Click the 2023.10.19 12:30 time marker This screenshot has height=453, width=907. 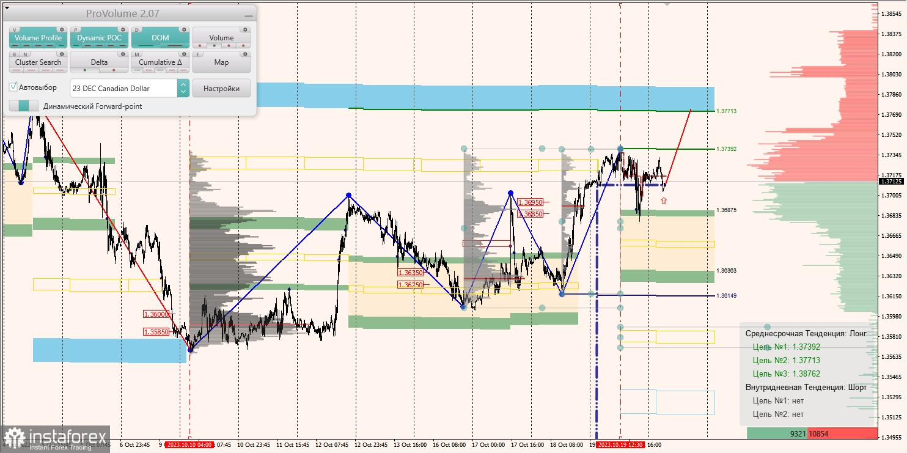pyautogui.click(x=620, y=445)
